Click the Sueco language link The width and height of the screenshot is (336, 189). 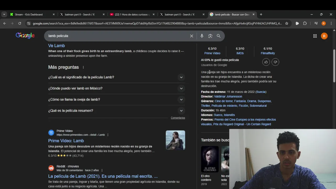pos(218,115)
